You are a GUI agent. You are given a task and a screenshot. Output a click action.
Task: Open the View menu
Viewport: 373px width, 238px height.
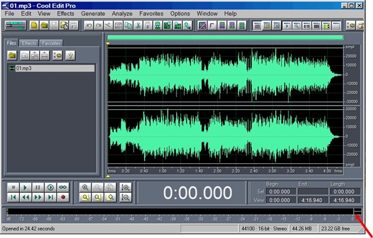[44, 14]
